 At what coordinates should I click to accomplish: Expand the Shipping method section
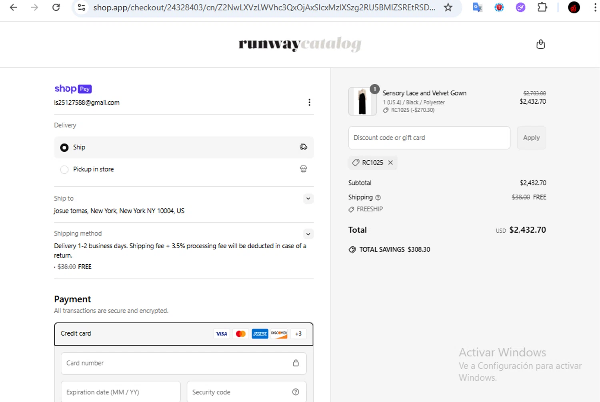click(x=308, y=234)
